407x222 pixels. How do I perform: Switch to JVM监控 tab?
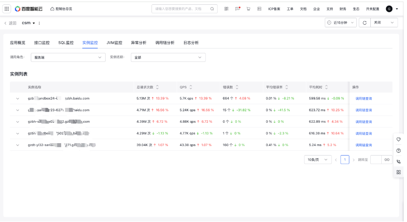[x=114, y=43]
